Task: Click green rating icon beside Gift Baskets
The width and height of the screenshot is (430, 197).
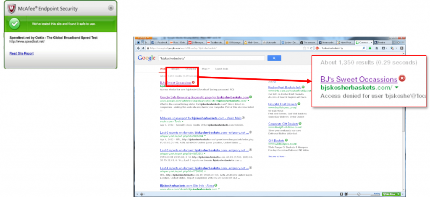Action: click(286, 140)
